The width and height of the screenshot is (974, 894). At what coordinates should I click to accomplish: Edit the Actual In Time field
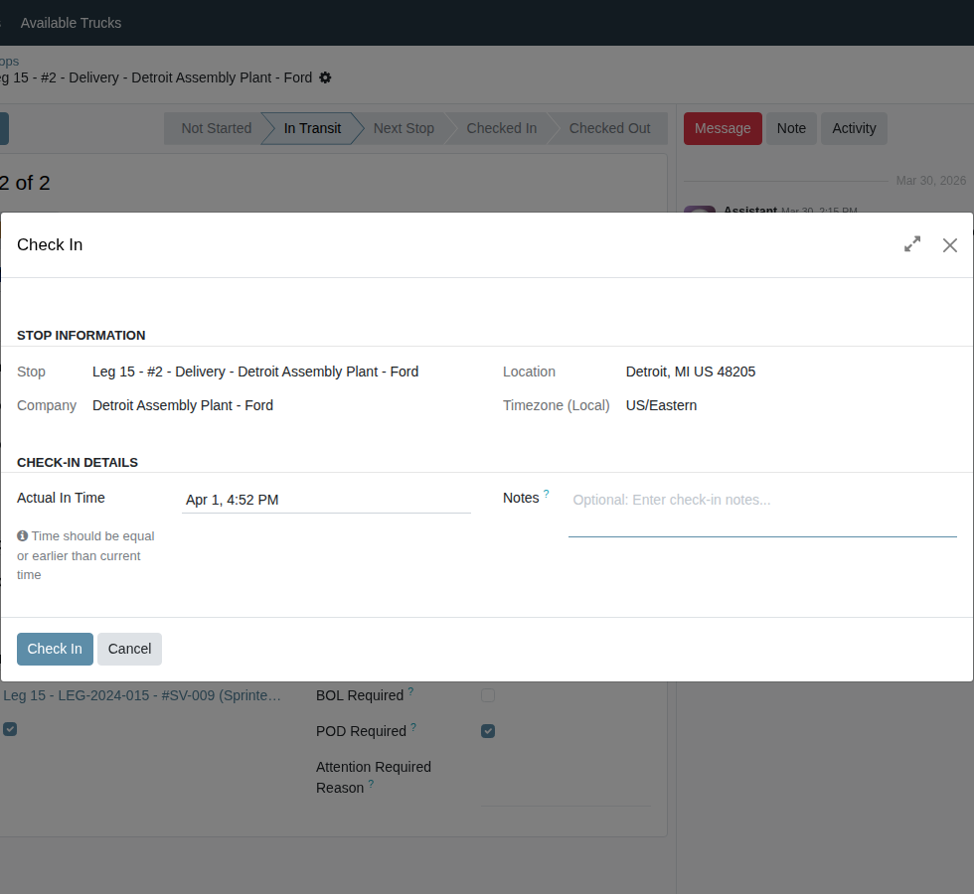pyautogui.click(x=326, y=500)
